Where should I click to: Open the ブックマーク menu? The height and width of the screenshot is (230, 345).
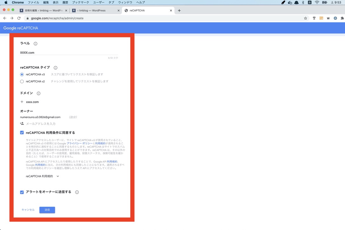pyautogui.click(x=80, y=3)
